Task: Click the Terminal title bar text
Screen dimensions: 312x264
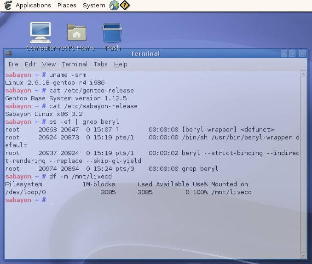Action: coord(145,53)
